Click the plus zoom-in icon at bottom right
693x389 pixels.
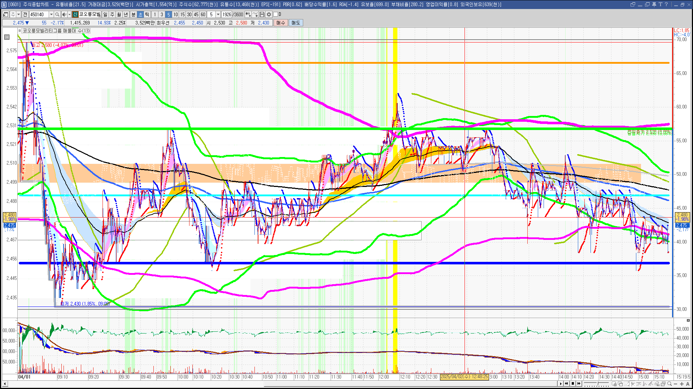coord(682,384)
